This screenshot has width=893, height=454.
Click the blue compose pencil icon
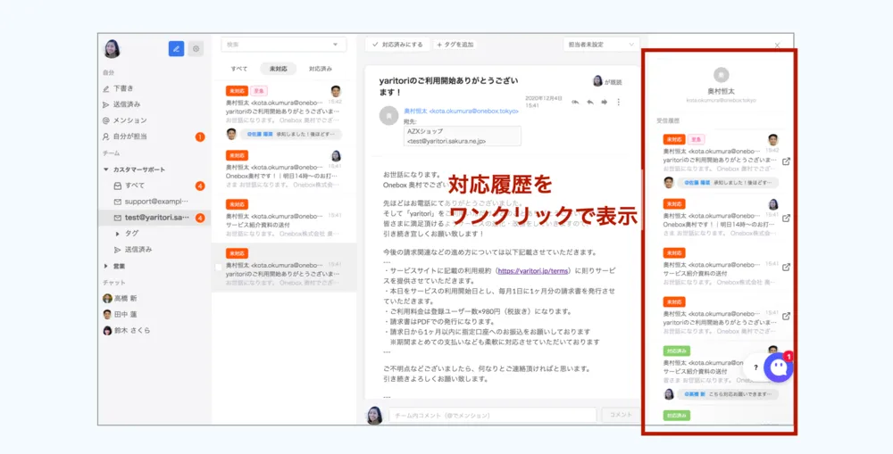click(176, 49)
